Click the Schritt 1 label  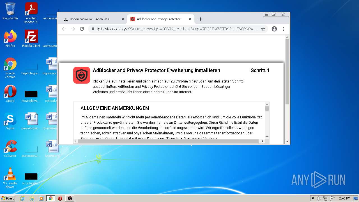260,70
